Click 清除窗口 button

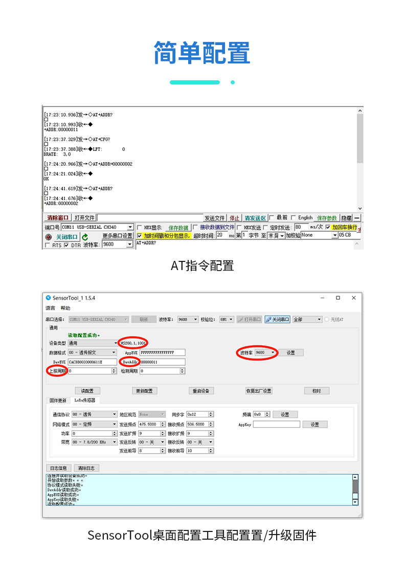pos(57,218)
